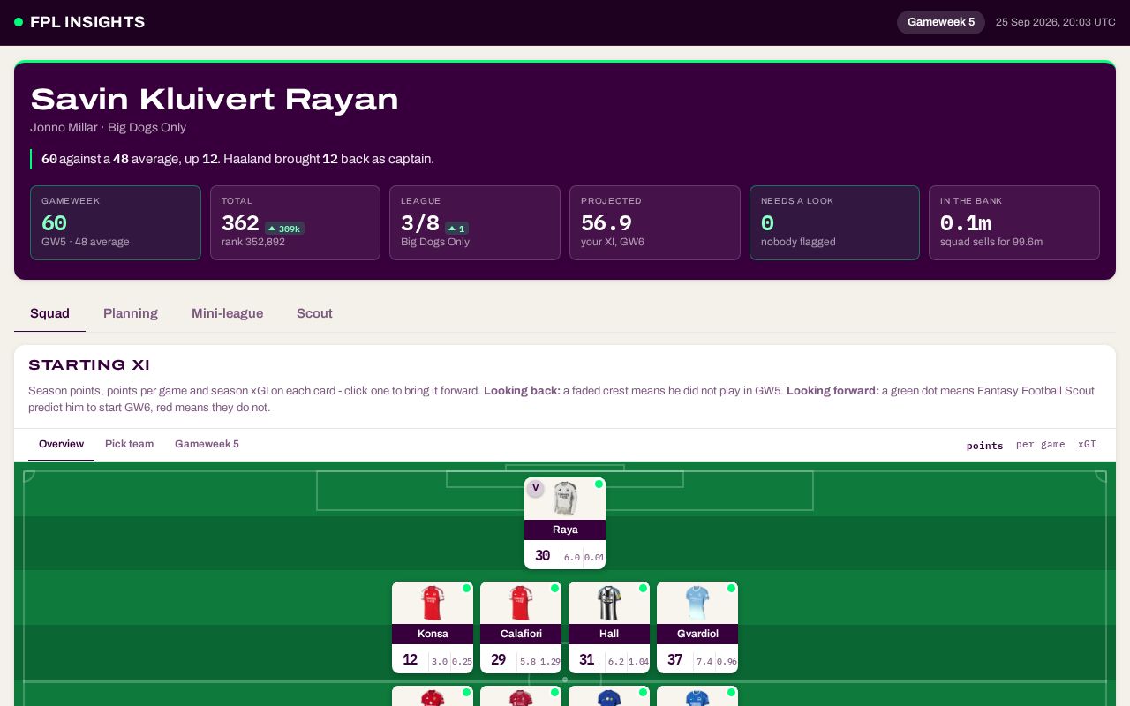Click the green status dot on Calafiori's card
1130x706 pixels.
pos(554,588)
